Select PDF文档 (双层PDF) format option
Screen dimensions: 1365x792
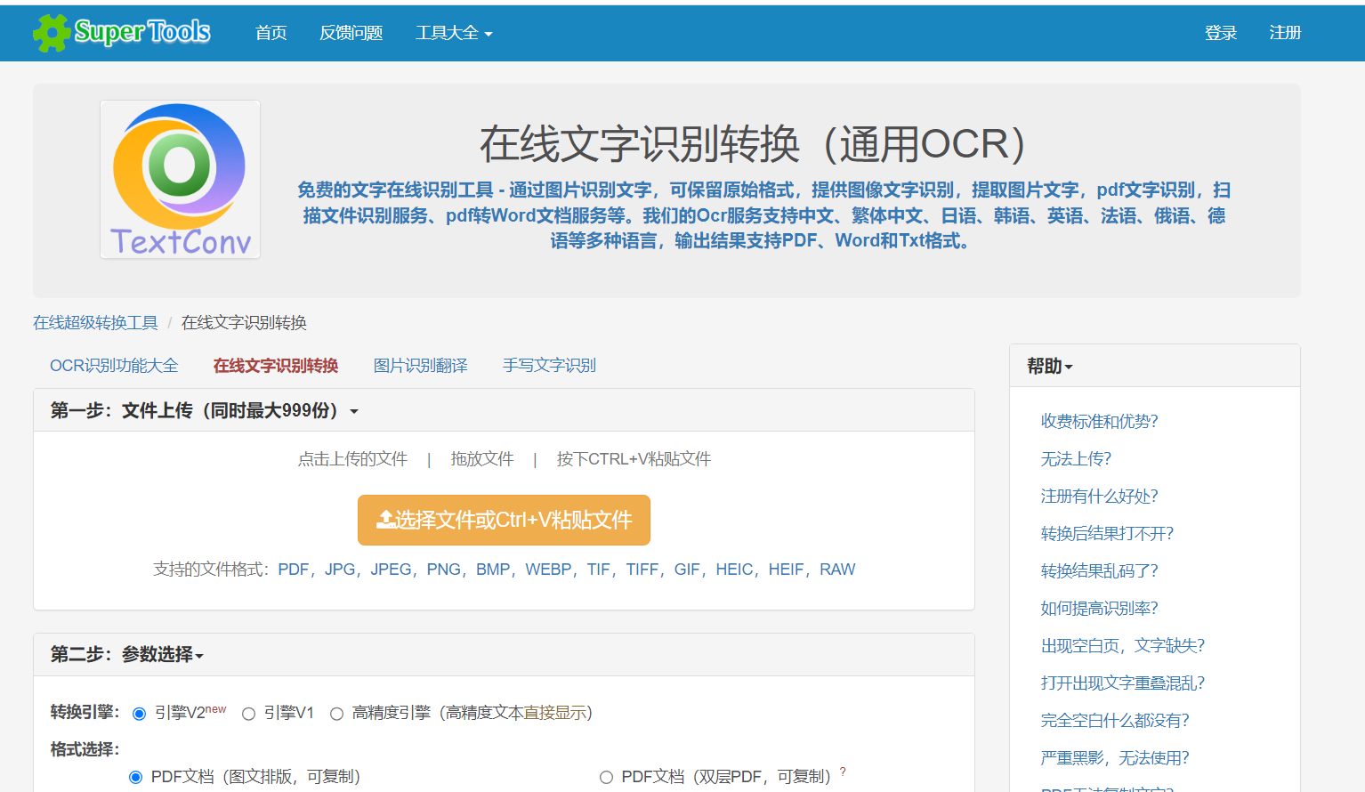click(606, 777)
